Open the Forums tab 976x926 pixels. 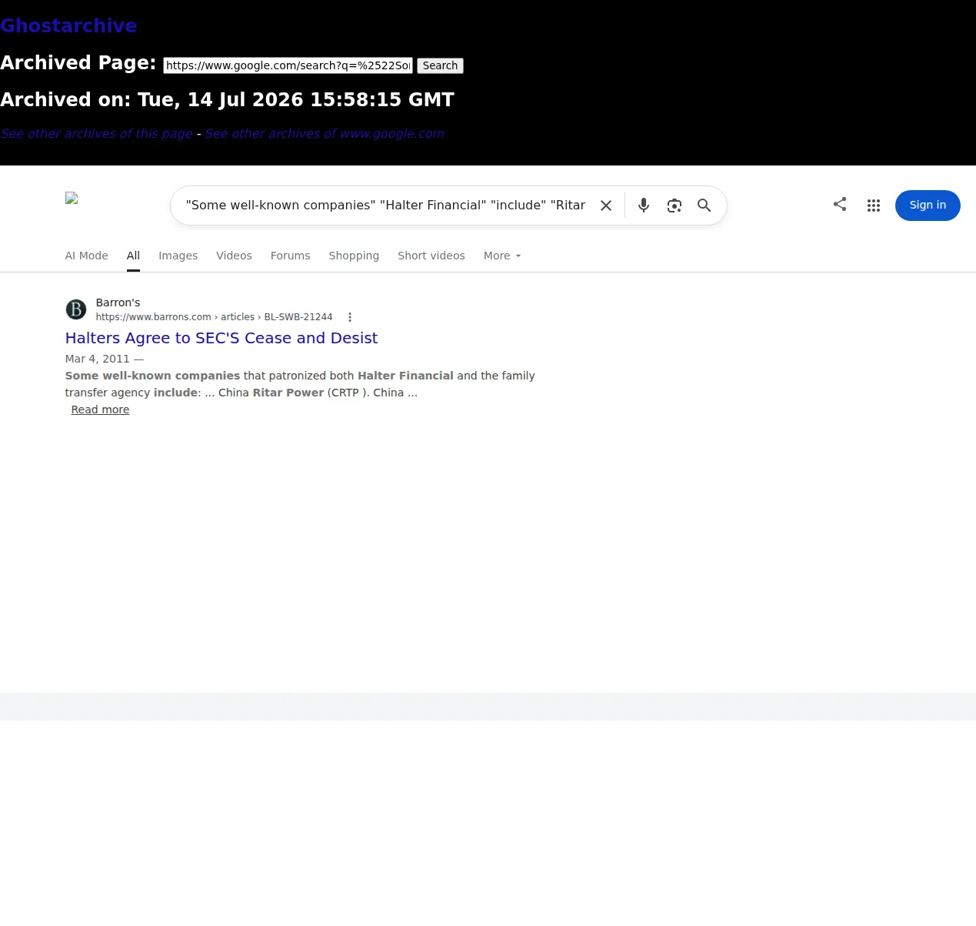290,256
